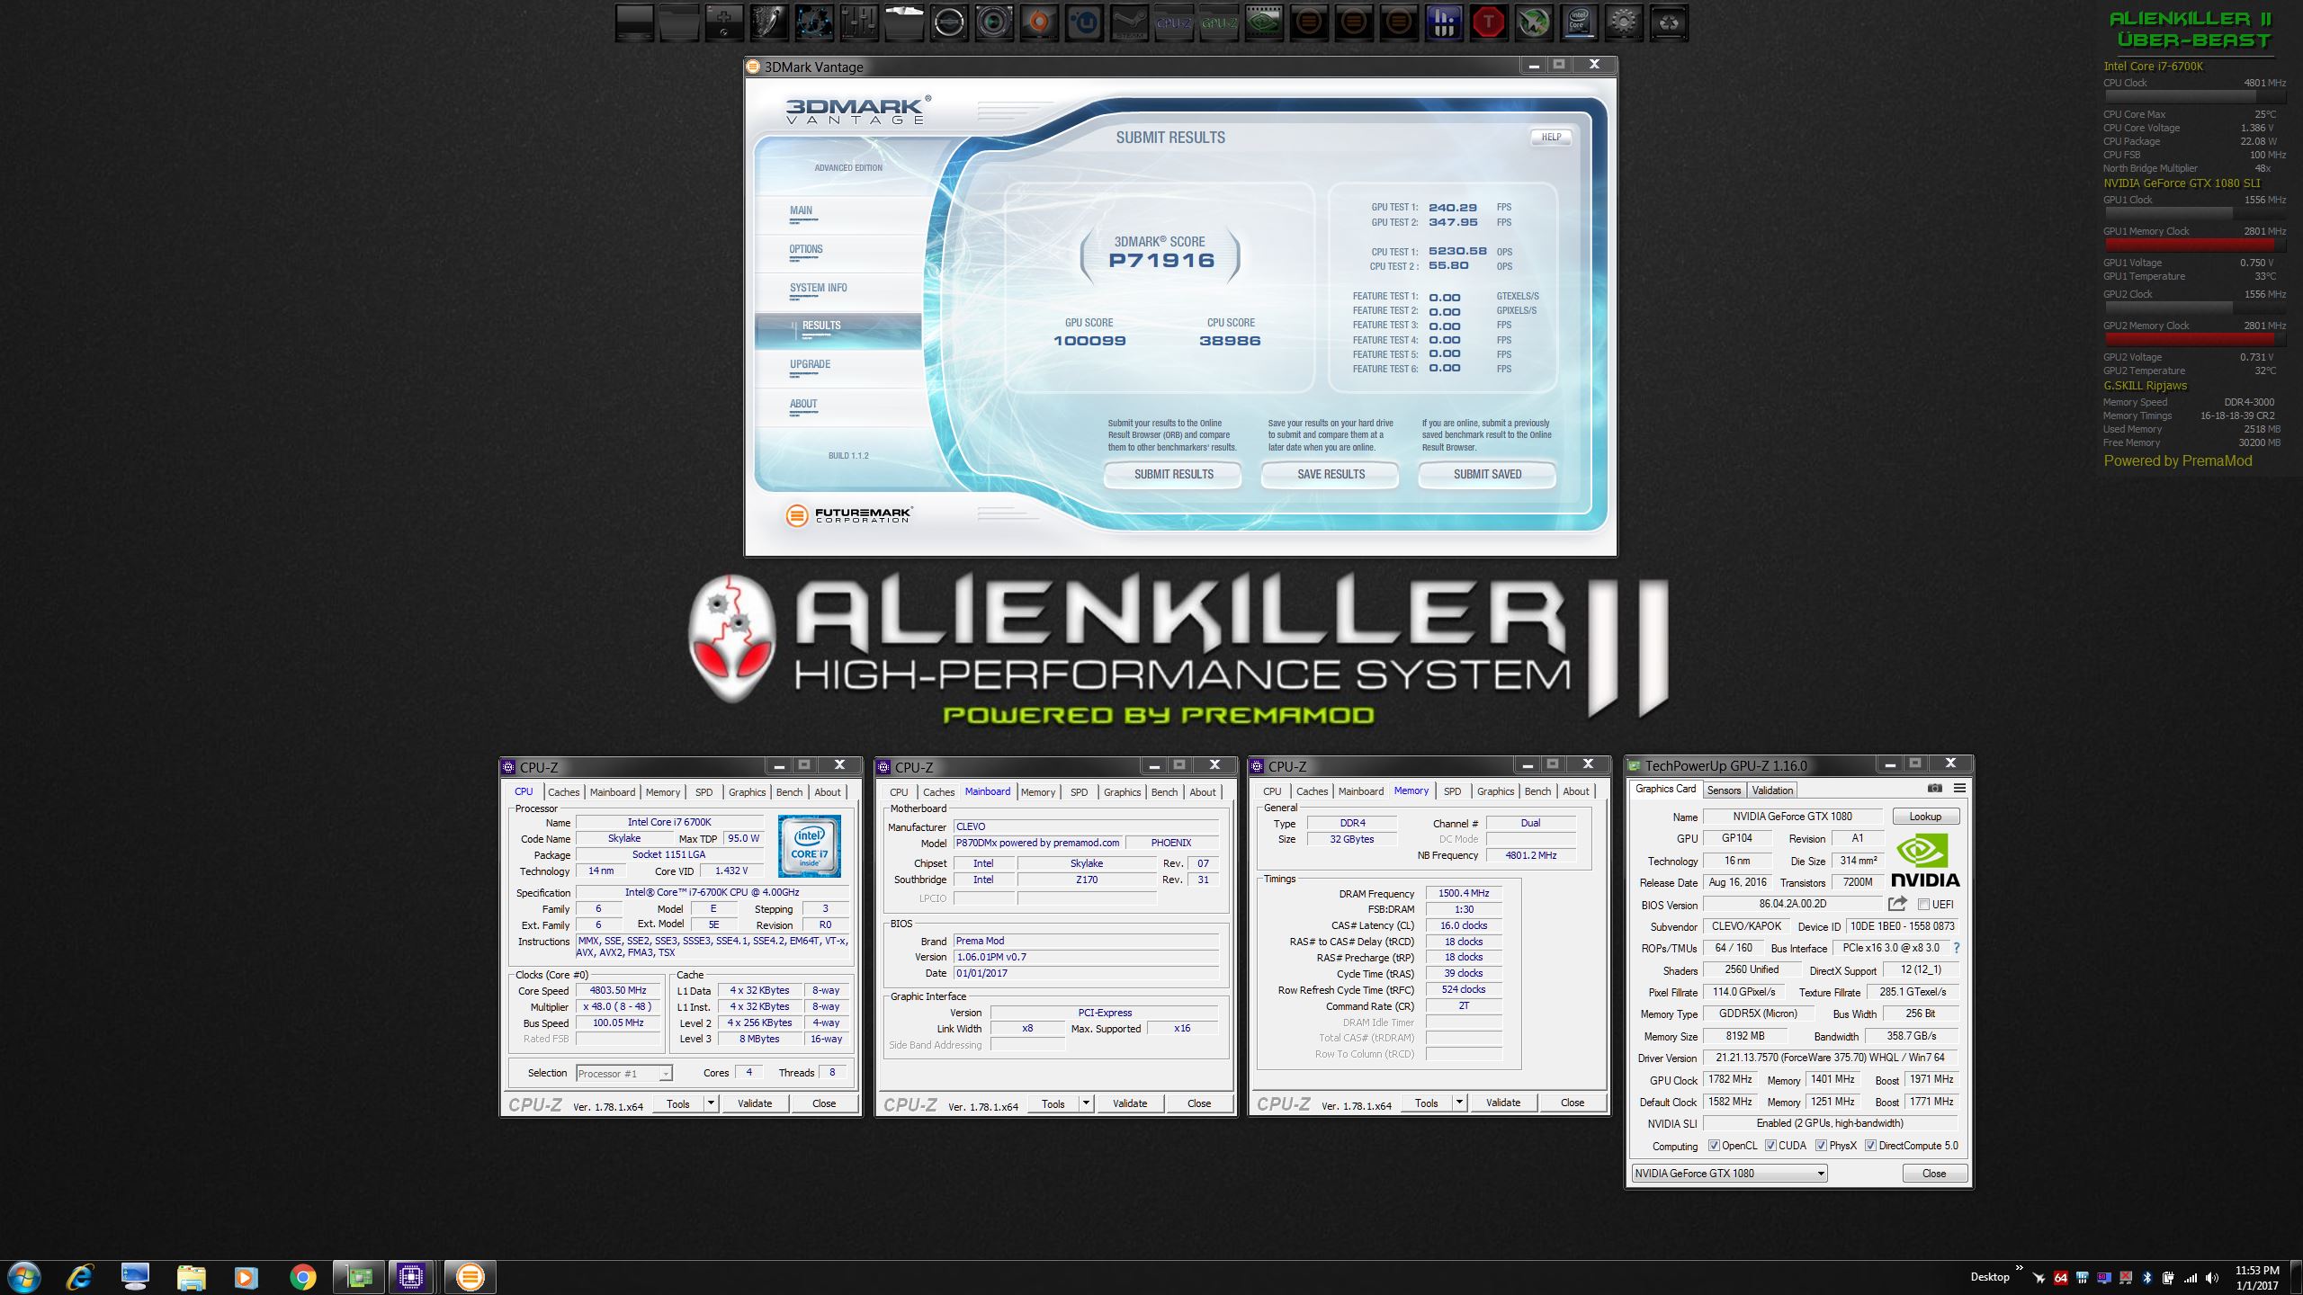2303x1295 pixels.
Task: Switch to Bench tab in CPU-Z memory timings window
Action: [x=1537, y=791]
